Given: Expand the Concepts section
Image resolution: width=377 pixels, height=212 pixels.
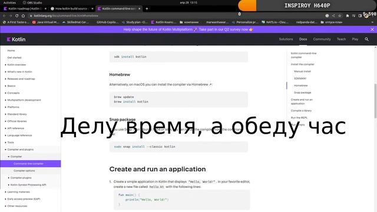Looking at the screenshot, I should click(x=13, y=93).
